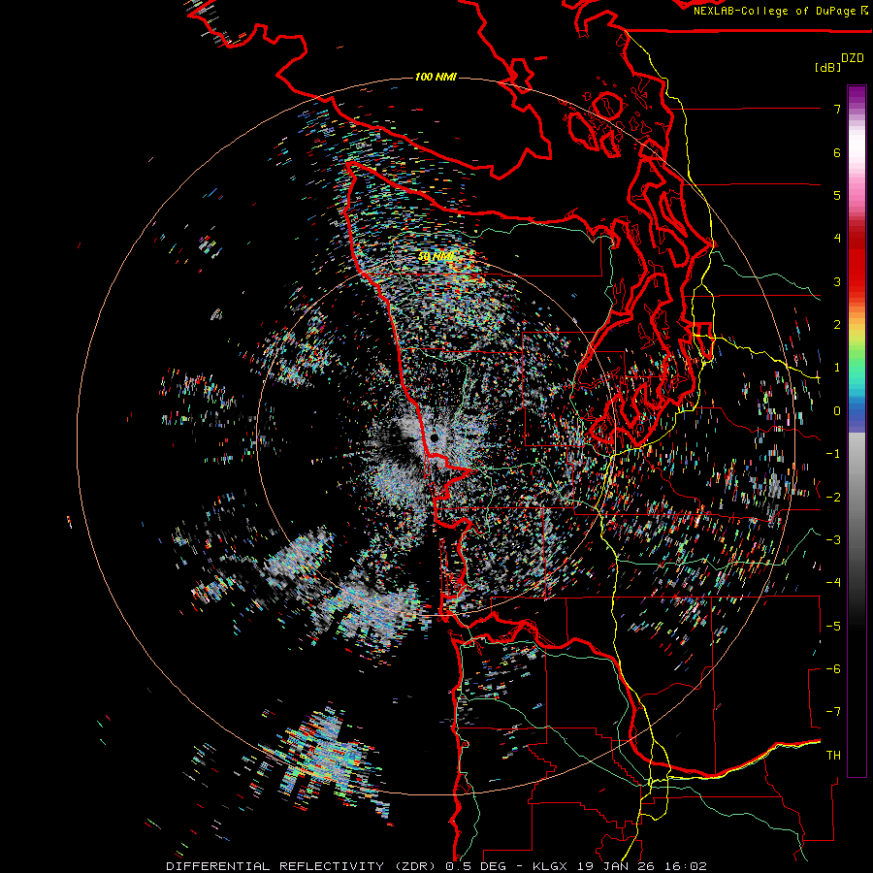Viewport: 873px width, 873px height.
Task: Select the 0 dB scale tick label
Action: 837,411
